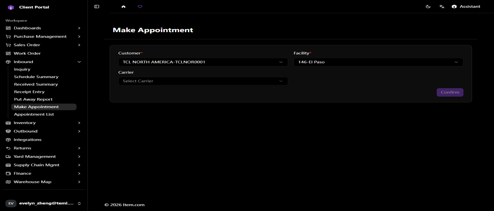Expand the Outbound chevron
Image resolution: width=494 pixels, height=211 pixels.
[x=79, y=131]
